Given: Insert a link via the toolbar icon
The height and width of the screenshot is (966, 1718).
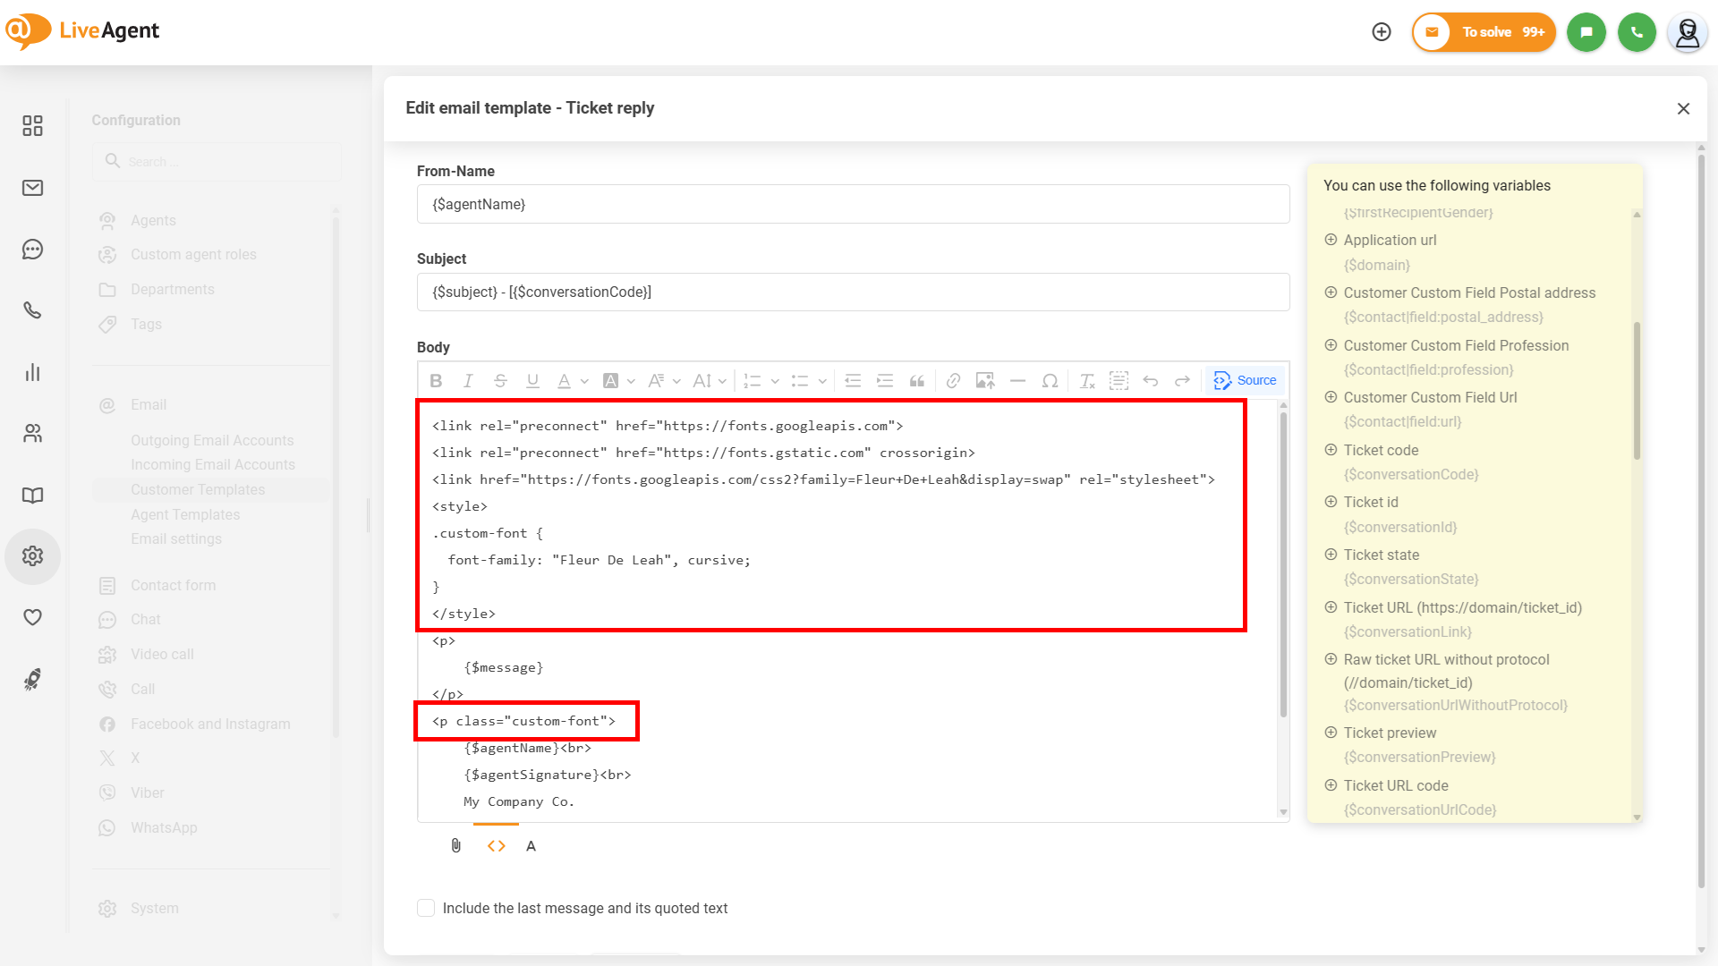Looking at the screenshot, I should [953, 381].
